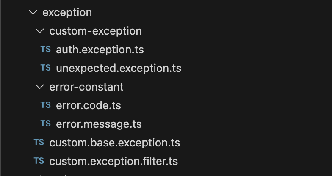Open error.code.ts file
Screen dimensions: 332x176
tap(89, 106)
